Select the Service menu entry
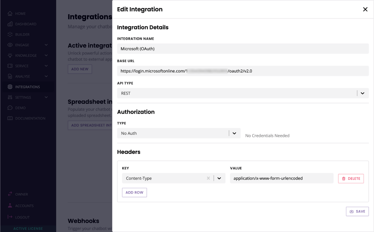This screenshot has width=374, height=232. click(x=22, y=66)
